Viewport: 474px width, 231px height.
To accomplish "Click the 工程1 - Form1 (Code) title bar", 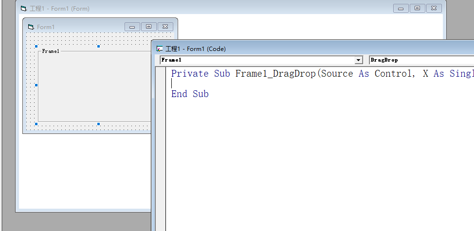I will pyautogui.click(x=313, y=49).
